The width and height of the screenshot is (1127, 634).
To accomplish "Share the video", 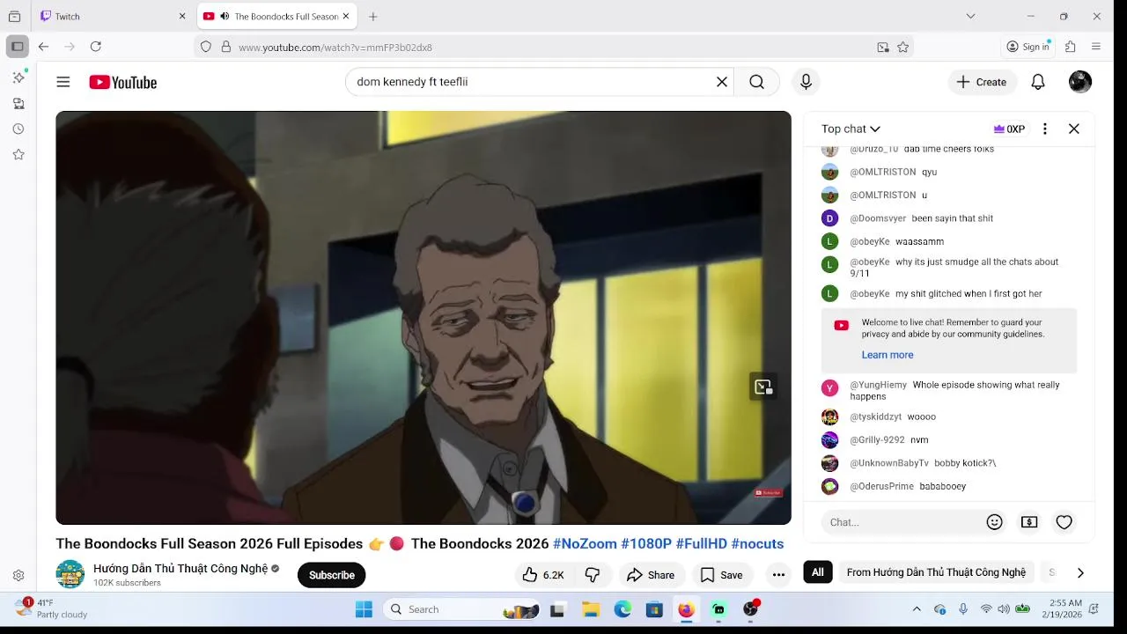I will [650, 575].
